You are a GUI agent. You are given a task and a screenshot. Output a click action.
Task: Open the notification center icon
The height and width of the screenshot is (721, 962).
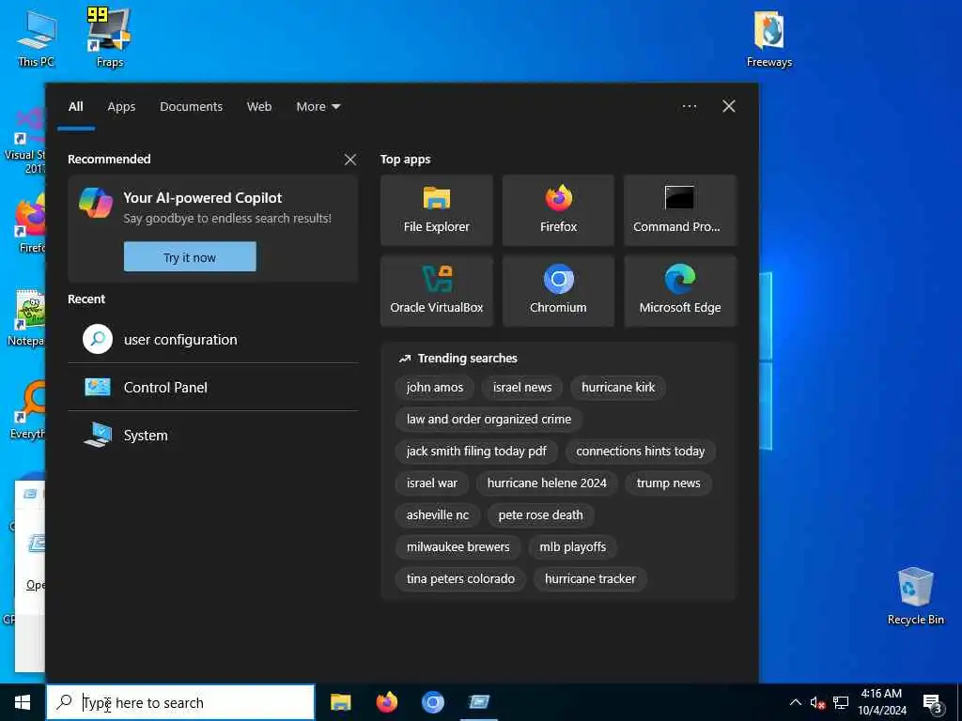(x=932, y=703)
